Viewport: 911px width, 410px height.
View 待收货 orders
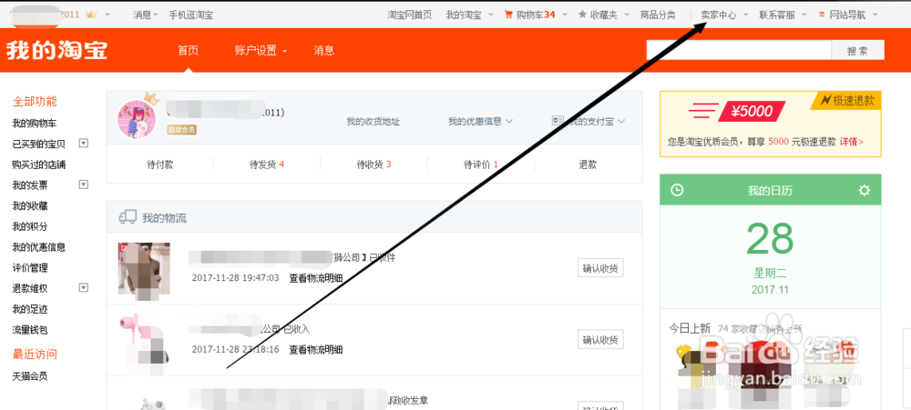(x=374, y=165)
